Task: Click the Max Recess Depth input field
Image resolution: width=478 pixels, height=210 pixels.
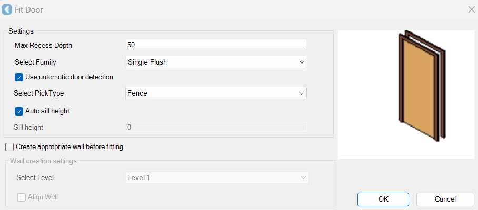Action: pyautogui.click(x=216, y=45)
